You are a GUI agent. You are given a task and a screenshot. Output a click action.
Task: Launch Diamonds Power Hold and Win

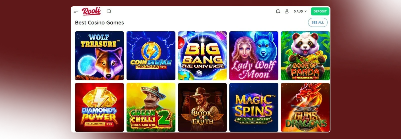(x=99, y=107)
